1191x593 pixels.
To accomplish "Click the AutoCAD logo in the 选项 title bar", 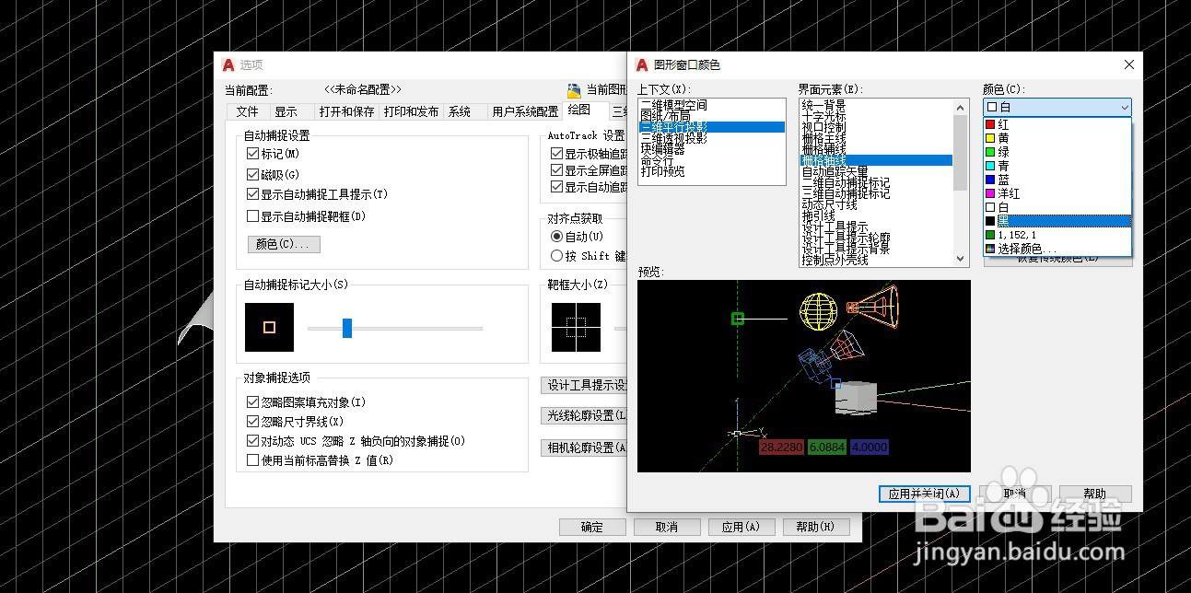I will (229, 64).
